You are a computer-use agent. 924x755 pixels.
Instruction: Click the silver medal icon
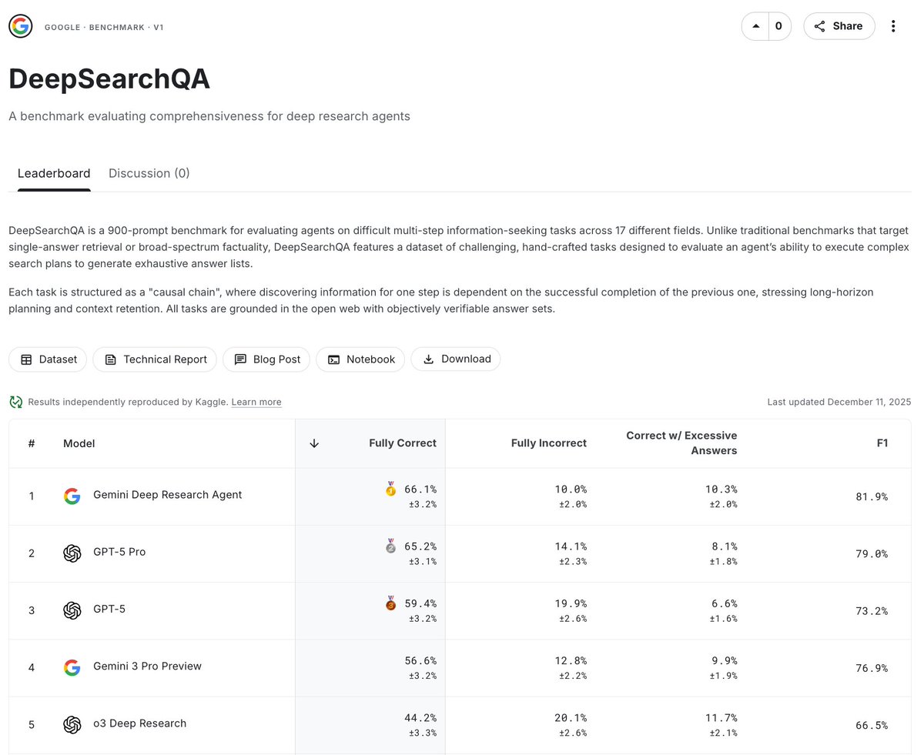click(x=391, y=546)
